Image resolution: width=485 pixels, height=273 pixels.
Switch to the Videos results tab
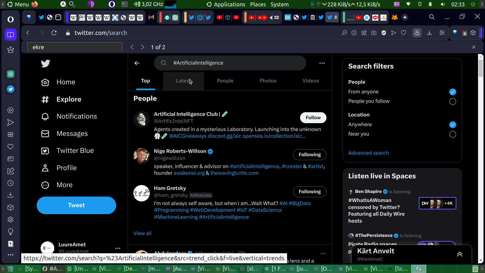pyautogui.click(x=311, y=81)
